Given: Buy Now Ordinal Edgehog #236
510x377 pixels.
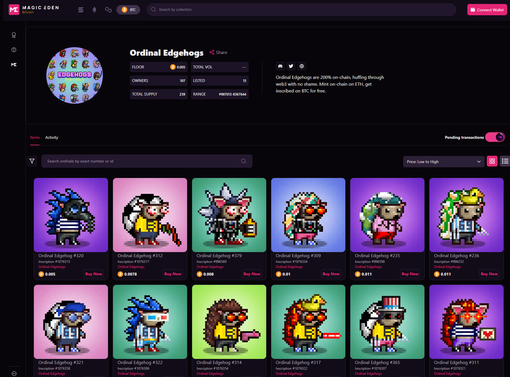Looking at the screenshot, I should pyautogui.click(x=489, y=274).
